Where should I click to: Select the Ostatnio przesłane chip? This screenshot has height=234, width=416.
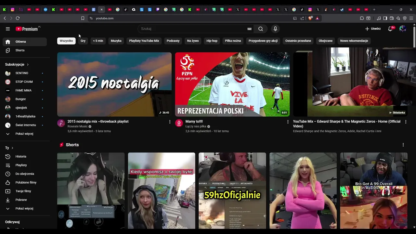click(x=298, y=41)
